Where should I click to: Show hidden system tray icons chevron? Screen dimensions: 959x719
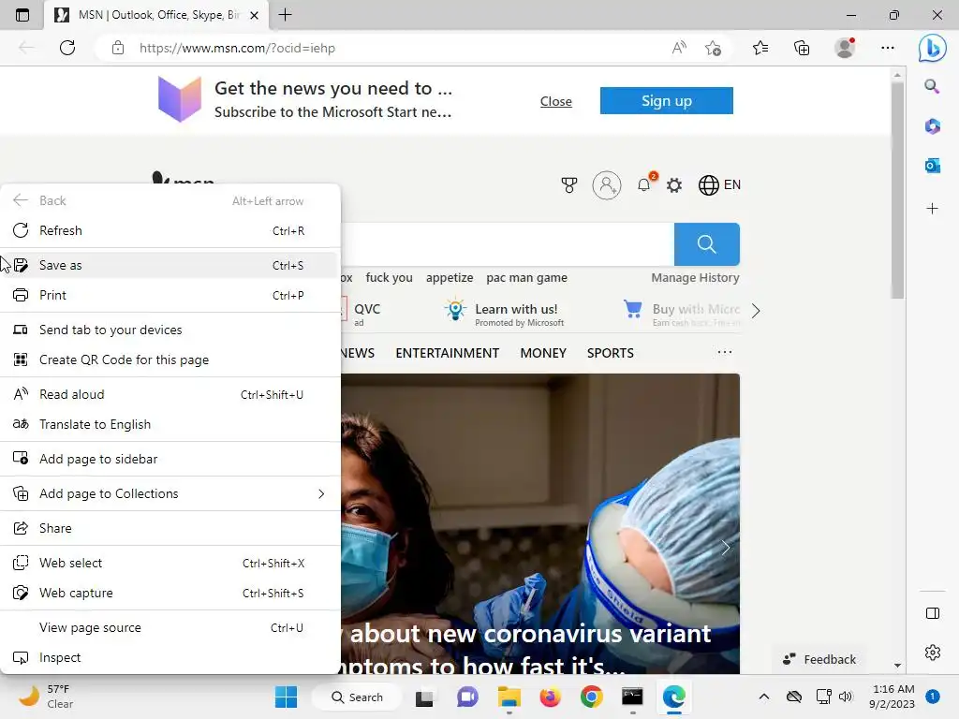[764, 697]
